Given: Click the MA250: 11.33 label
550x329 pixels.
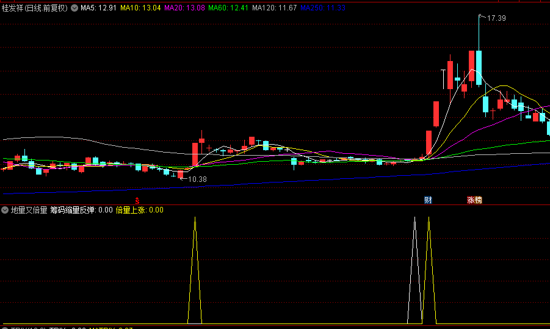Looking at the screenshot, I should coord(323,8).
